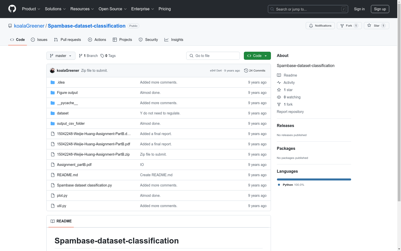Click the Releases heading link

tap(285, 126)
